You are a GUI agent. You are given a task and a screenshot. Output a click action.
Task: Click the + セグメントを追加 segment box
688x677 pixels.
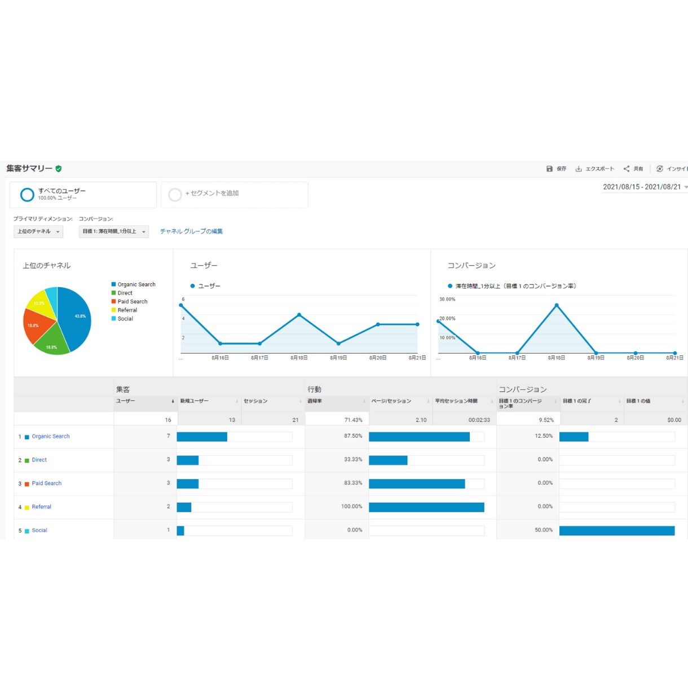pyautogui.click(x=235, y=195)
